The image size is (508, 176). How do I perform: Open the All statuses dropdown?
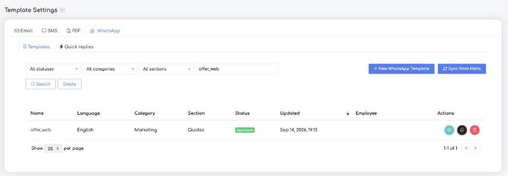[53, 69]
